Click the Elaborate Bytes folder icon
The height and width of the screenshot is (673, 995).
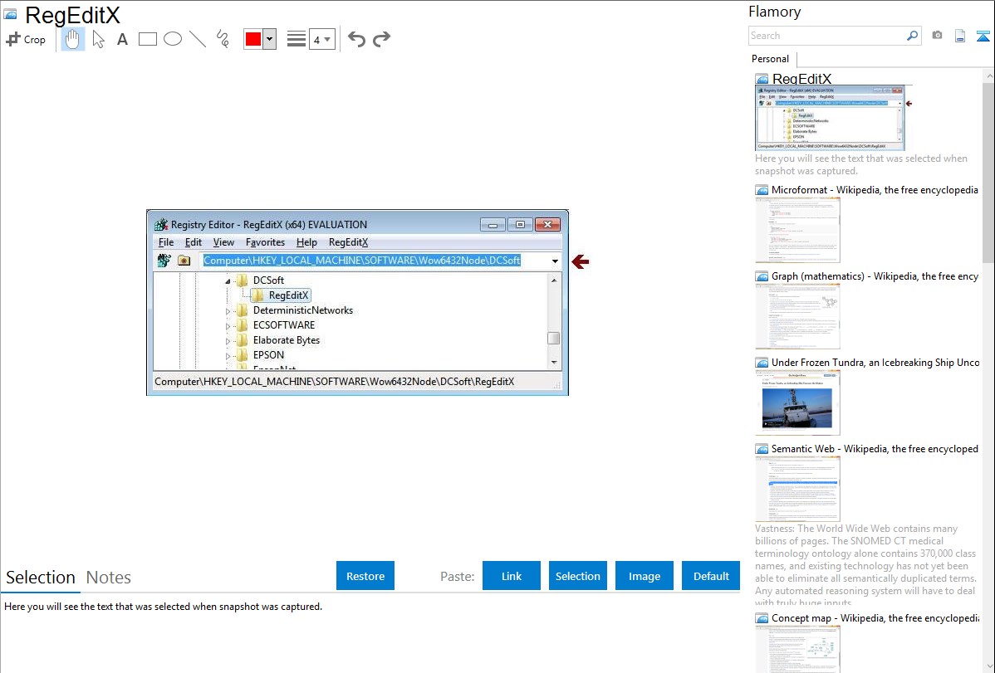242,340
